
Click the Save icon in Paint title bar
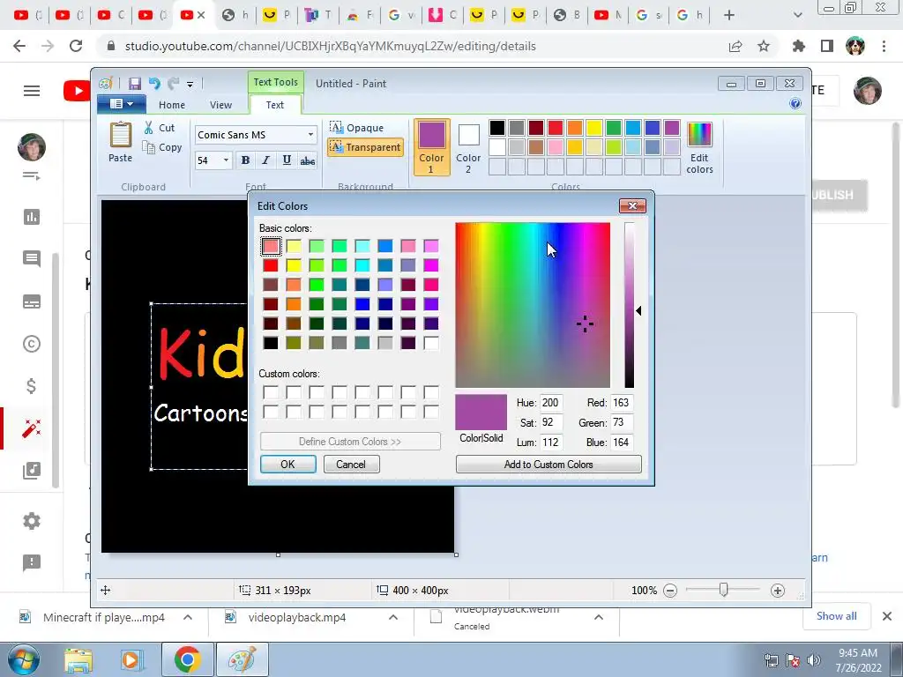(x=135, y=84)
